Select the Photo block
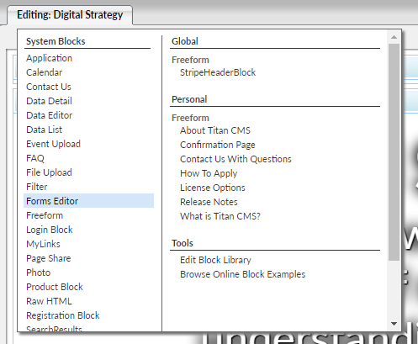Screen dimensions: 418x344 coord(39,273)
